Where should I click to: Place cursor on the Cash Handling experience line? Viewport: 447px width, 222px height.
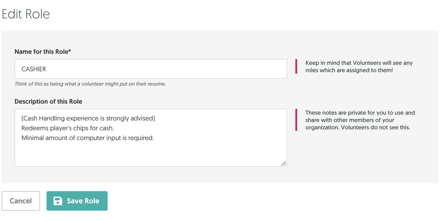(88, 118)
